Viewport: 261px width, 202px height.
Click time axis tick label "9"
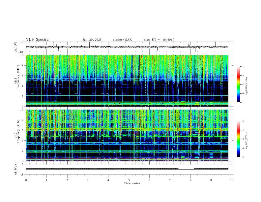coord(211,180)
